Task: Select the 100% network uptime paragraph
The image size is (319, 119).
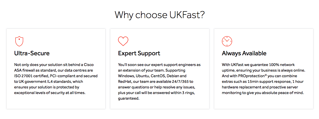Action: [x=264, y=79]
